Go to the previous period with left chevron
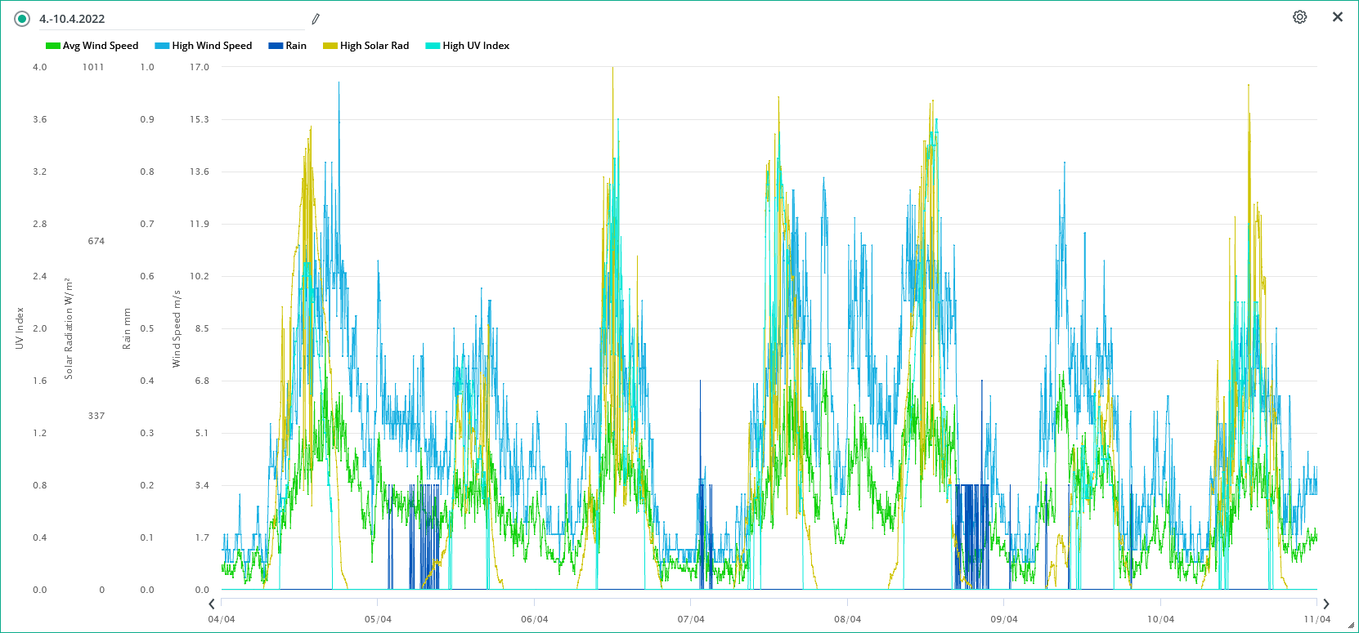This screenshot has height=633, width=1359. click(x=212, y=604)
